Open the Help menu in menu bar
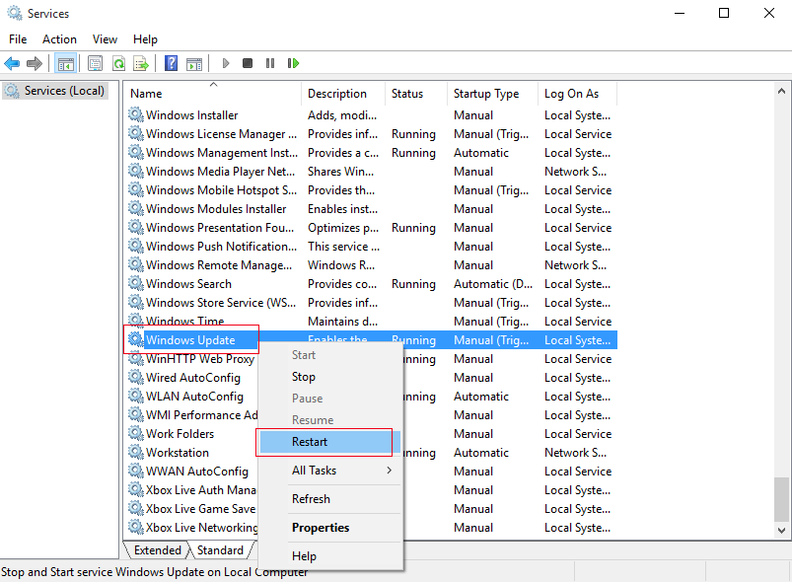This screenshot has height=582, width=792. click(145, 39)
